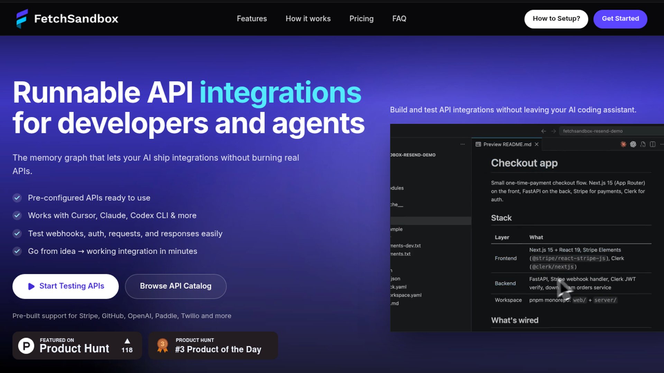664x373 pixels.
Task: Click the Product Hunt P logo icon
Action: tap(26, 346)
